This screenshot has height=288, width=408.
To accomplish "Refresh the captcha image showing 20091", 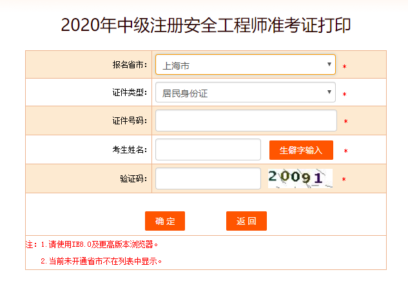I will tap(300, 178).
